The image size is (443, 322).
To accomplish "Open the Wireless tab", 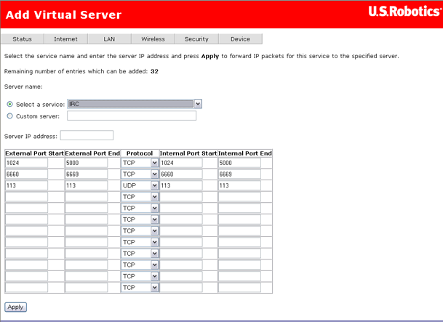I will (x=153, y=39).
